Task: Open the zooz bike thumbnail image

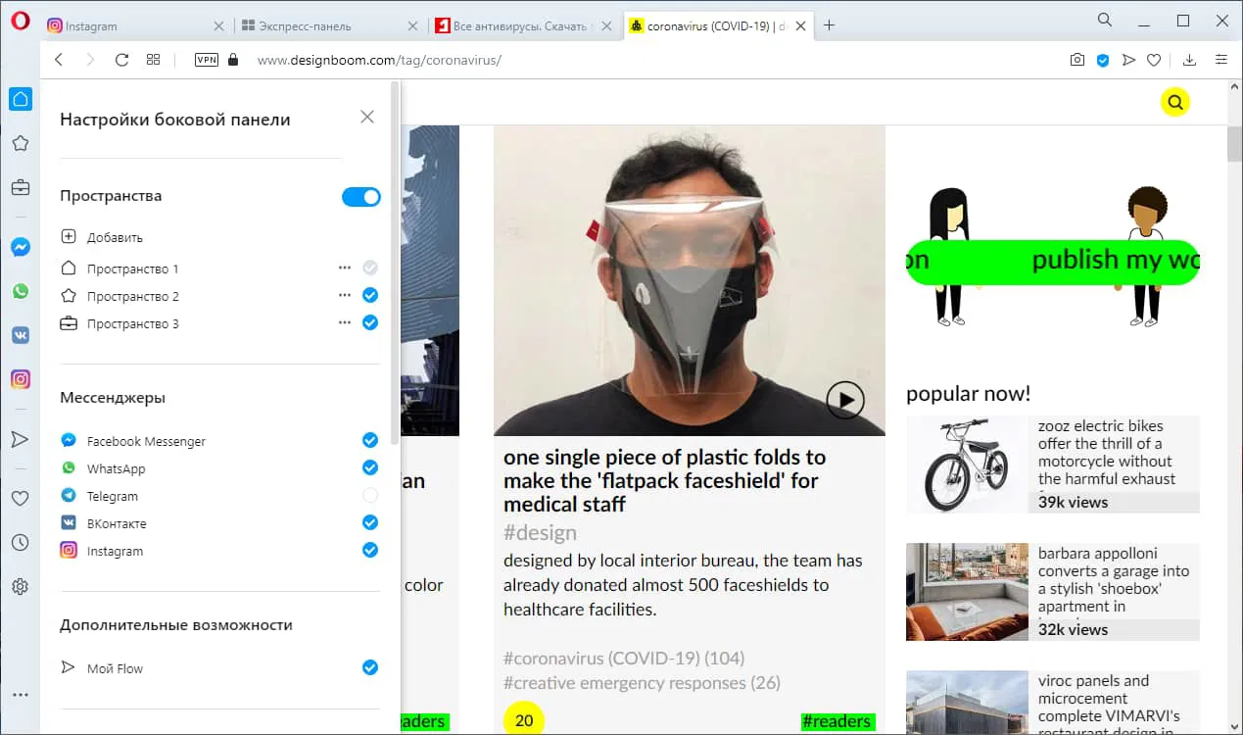Action: point(967,465)
